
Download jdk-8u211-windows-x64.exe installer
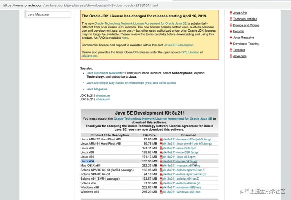coord(181,192)
